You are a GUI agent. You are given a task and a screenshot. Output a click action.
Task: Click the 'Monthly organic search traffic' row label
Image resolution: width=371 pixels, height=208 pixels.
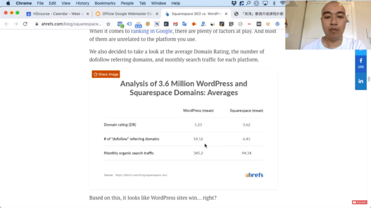pos(129,153)
